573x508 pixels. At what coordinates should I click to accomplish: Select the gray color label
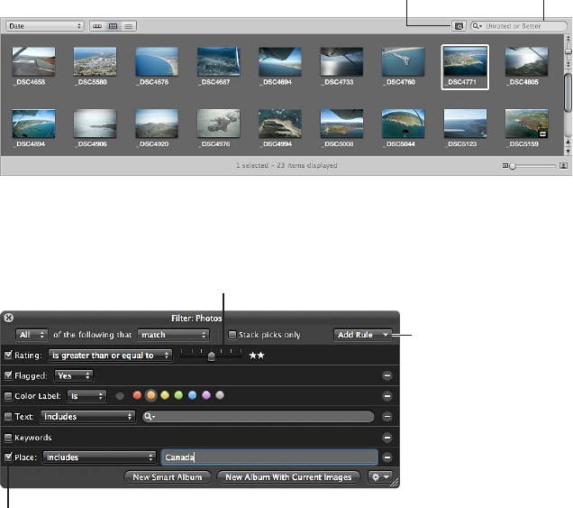[x=220, y=395]
